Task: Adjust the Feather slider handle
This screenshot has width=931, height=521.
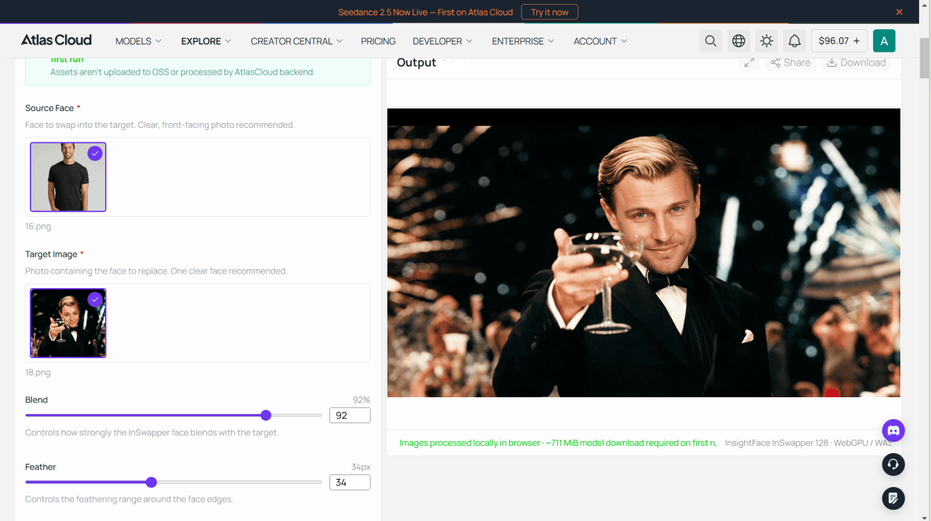Action: pyautogui.click(x=151, y=482)
